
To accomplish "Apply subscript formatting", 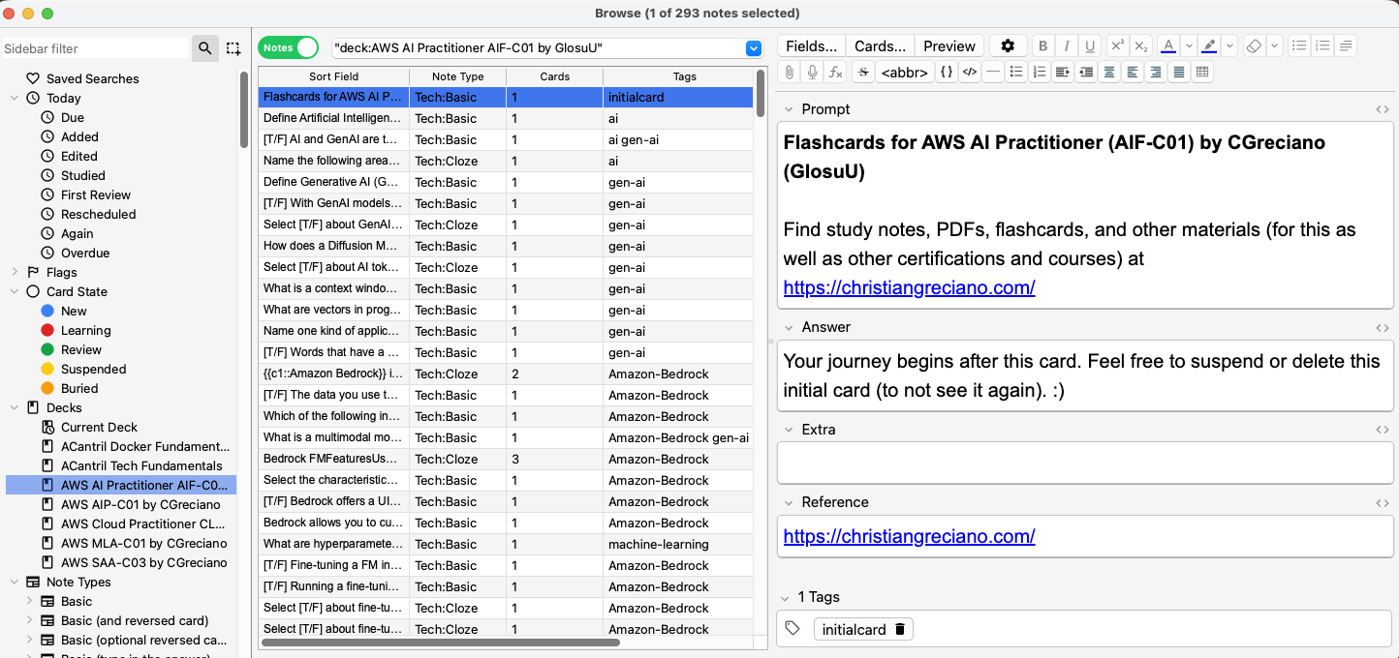I will point(1140,46).
